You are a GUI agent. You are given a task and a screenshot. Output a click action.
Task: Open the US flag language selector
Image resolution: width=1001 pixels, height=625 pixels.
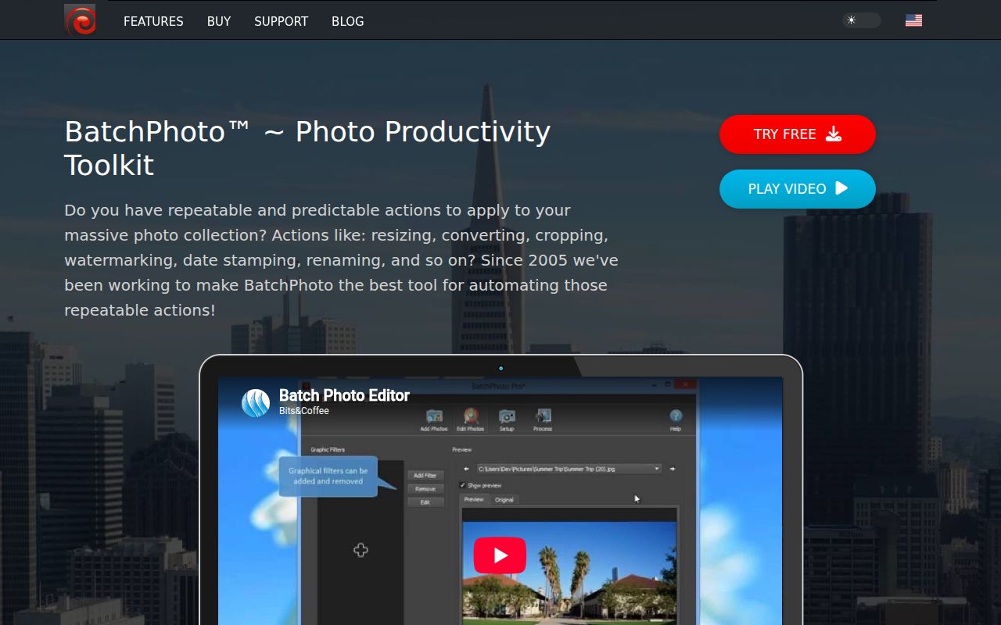pos(913,20)
